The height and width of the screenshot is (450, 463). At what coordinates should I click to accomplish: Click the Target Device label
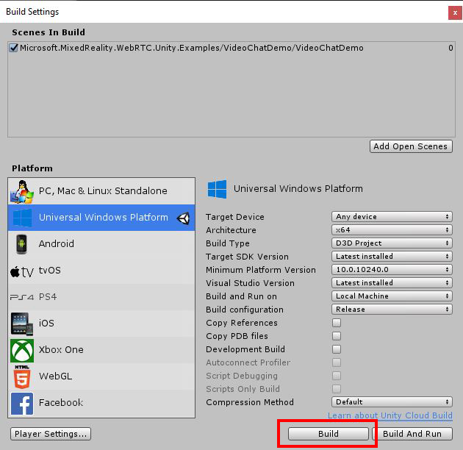pyautogui.click(x=235, y=217)
